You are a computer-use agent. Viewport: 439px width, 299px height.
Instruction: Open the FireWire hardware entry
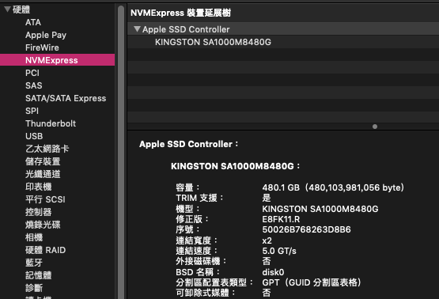point(42,47)
